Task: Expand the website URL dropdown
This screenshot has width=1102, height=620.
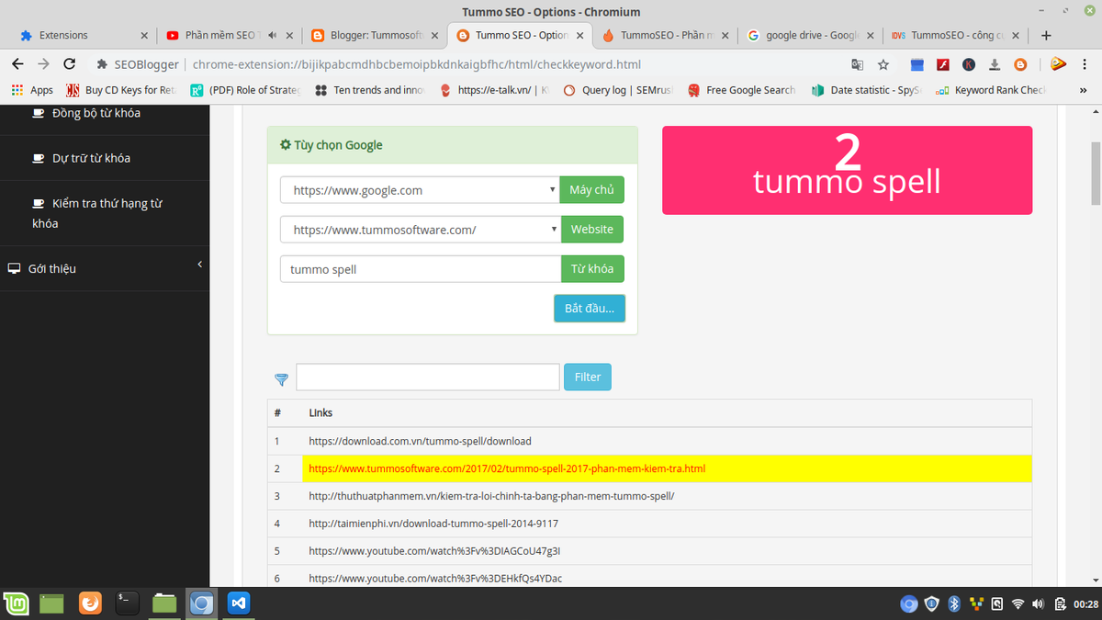Action: tap(420, 230)
